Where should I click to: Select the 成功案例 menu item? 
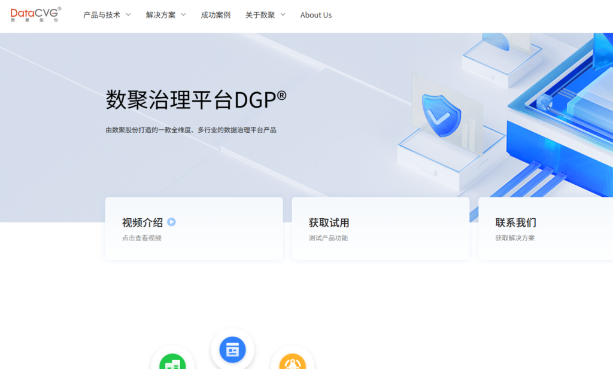(x=216, y=15)
